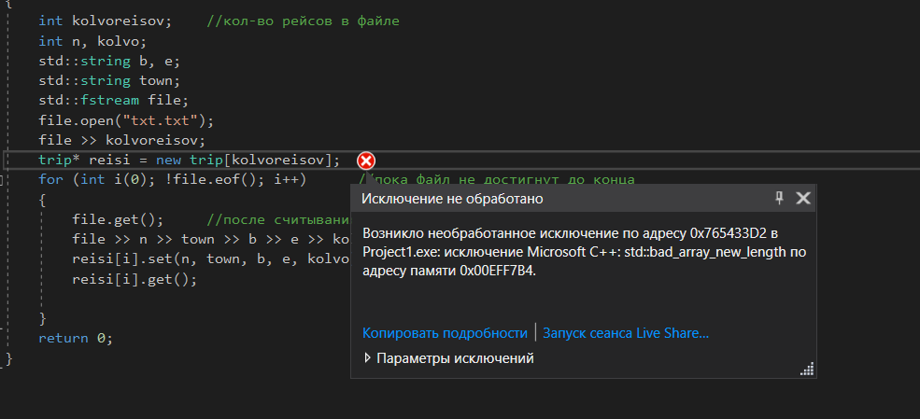Image resolution: width=920 pixels, height=419 pixels.
Task: Click the popup resize grip corner
Action: point(807,370)
